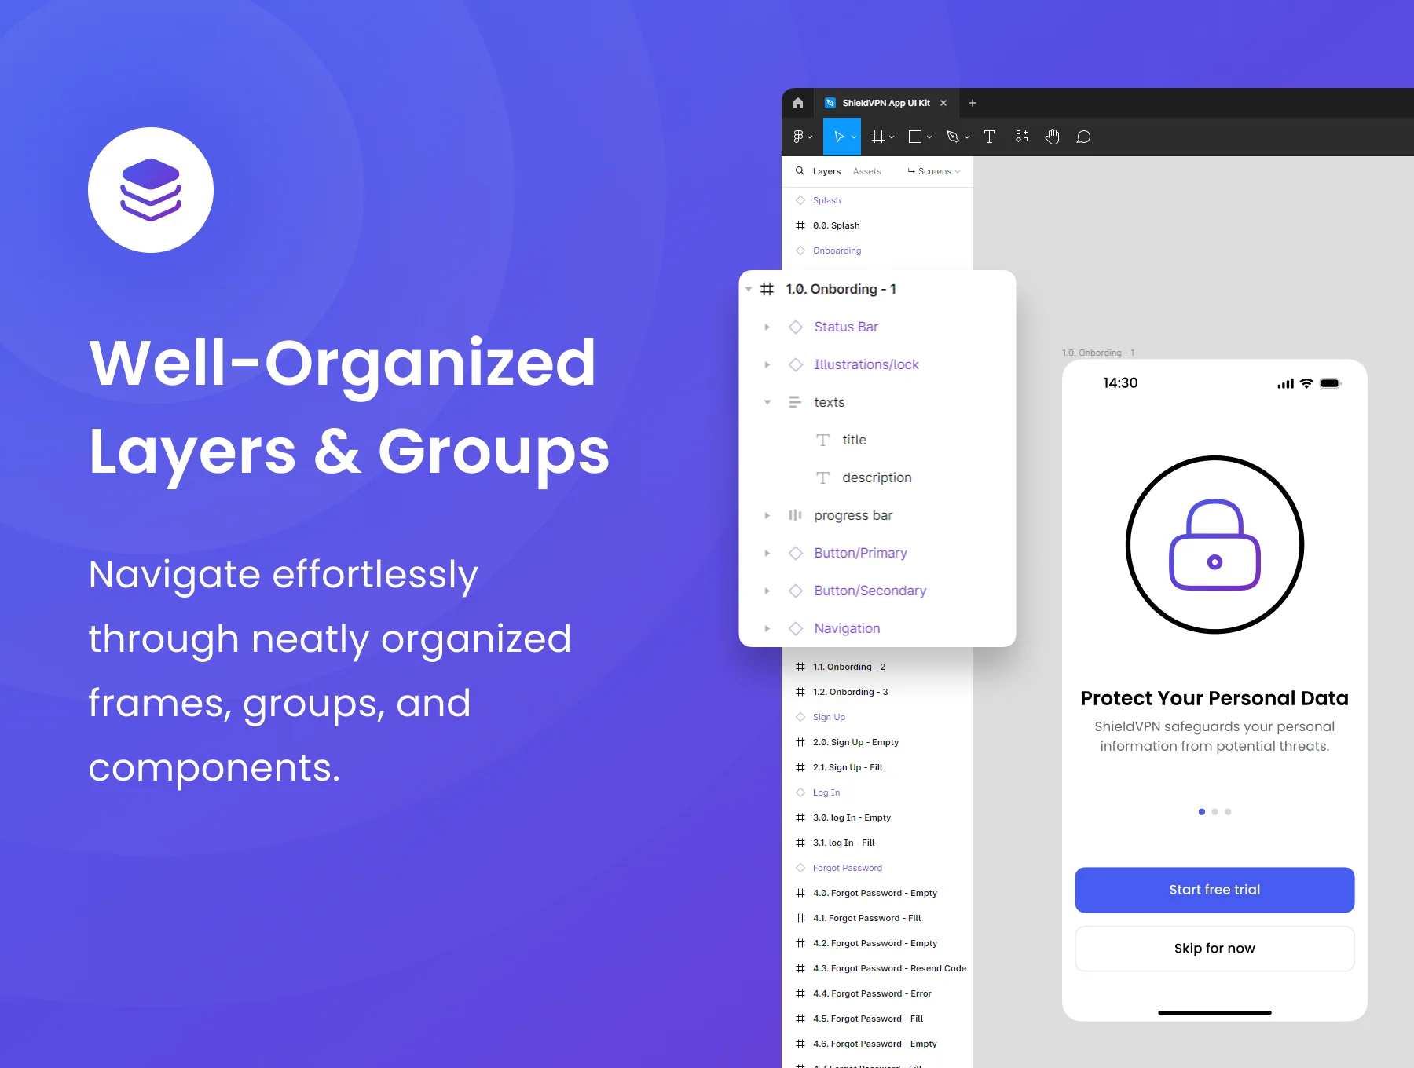Click the frame icon of 0.0. Splash
1414x1068 pixels.
[800, 225]
